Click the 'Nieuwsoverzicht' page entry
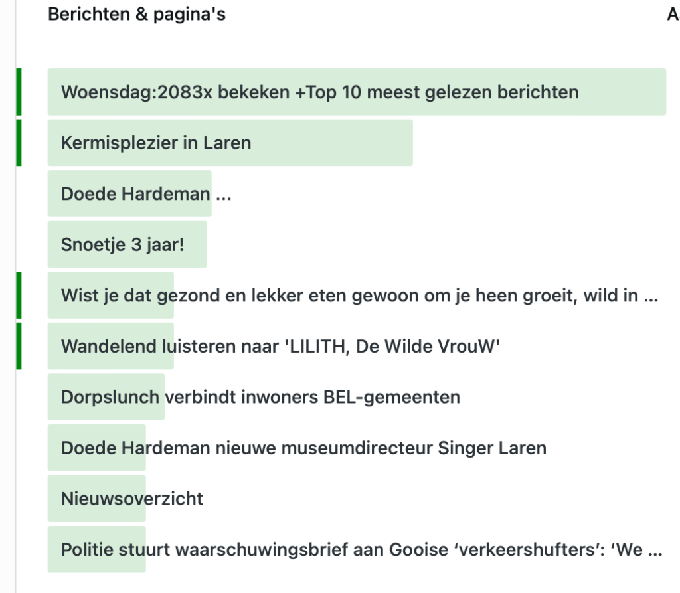This screenshot has width=680, height=593. tap(132, 499)
